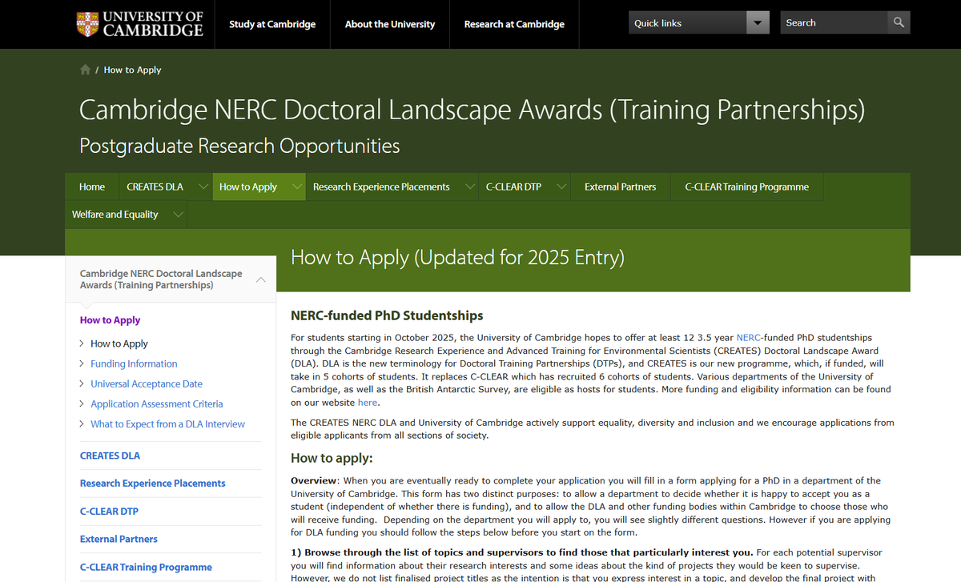
Task: Open Application Assessment Criteria sidebar link
Action: (x=157, y=403)
